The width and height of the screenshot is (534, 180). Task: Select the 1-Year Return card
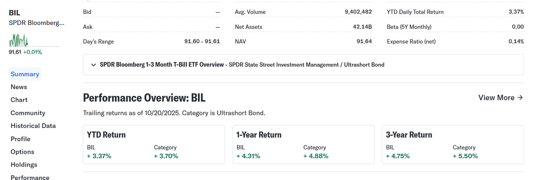pyautogui.click(x=303, y=145)
